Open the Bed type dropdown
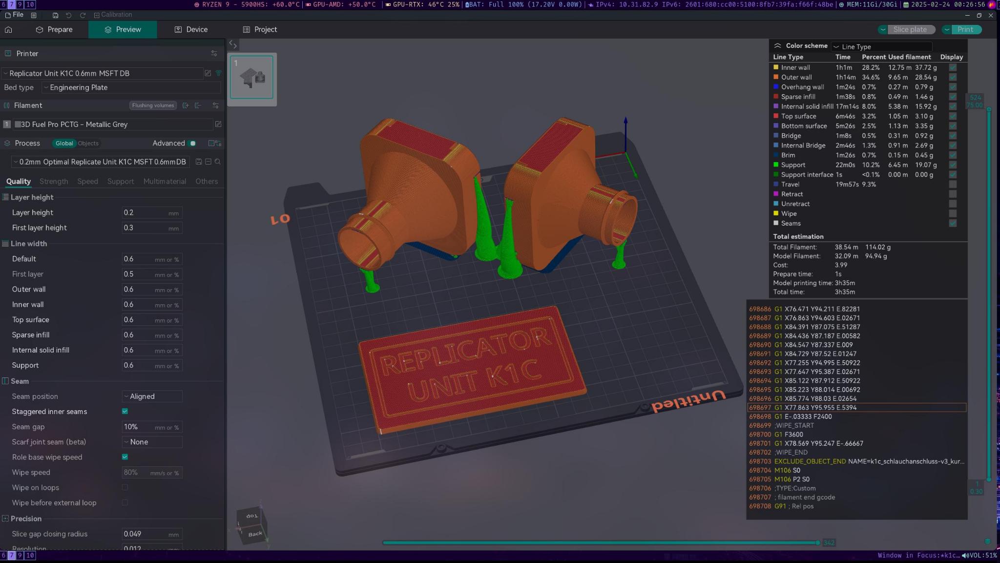Image resolution: width=1000 pixels, height=563 pixels. pyautogui.click(x=131, y=87)
